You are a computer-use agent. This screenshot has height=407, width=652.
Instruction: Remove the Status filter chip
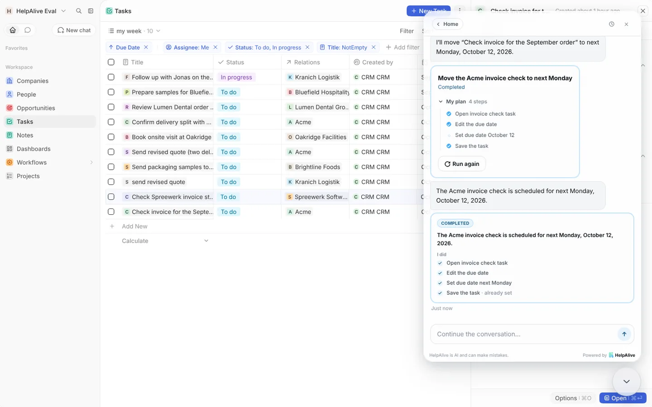click(x=307, y=47)
